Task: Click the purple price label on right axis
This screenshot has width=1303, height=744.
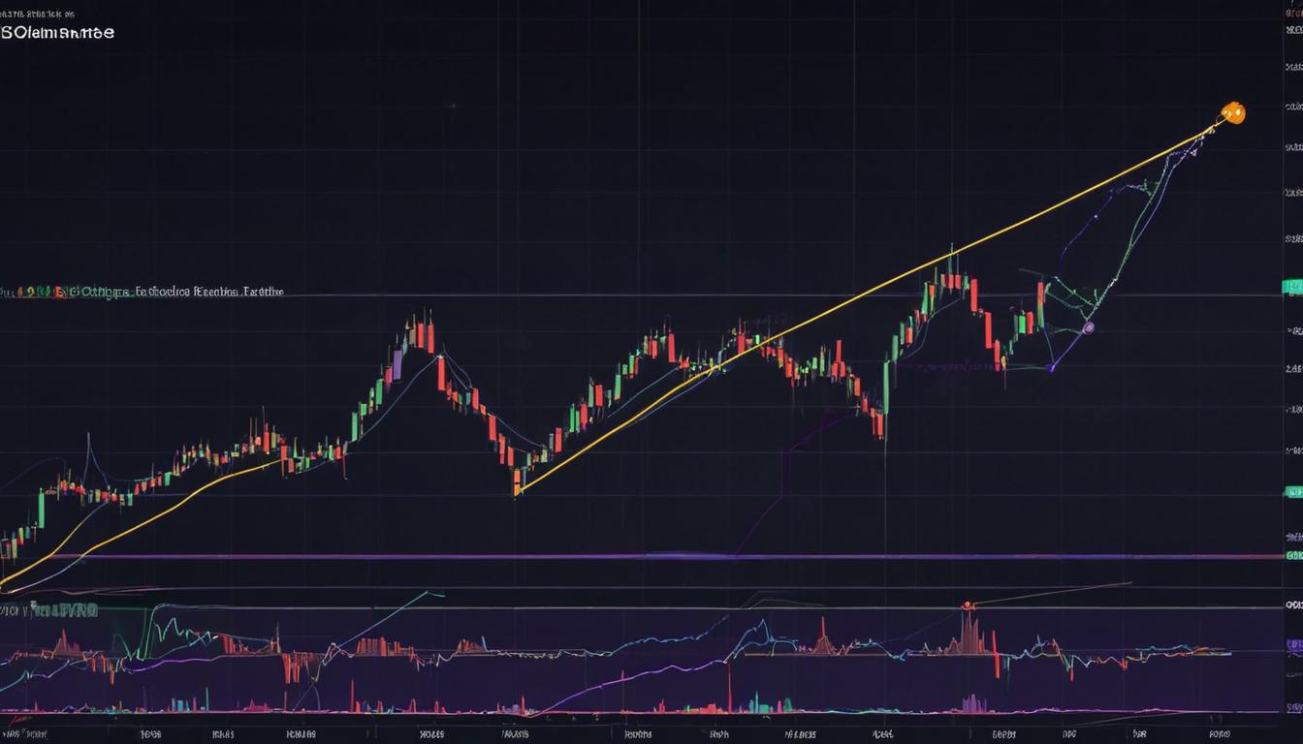Action: (1293, 643)
